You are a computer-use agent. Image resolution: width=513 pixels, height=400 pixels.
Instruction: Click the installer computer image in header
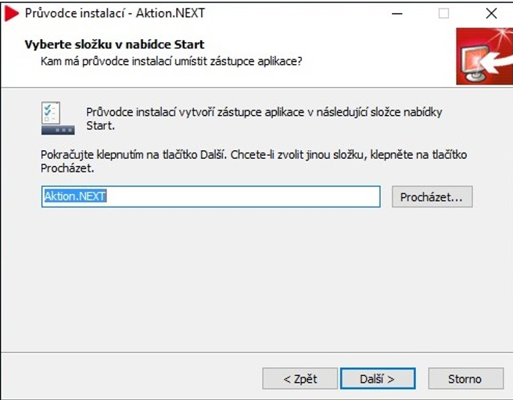(485, 56)
